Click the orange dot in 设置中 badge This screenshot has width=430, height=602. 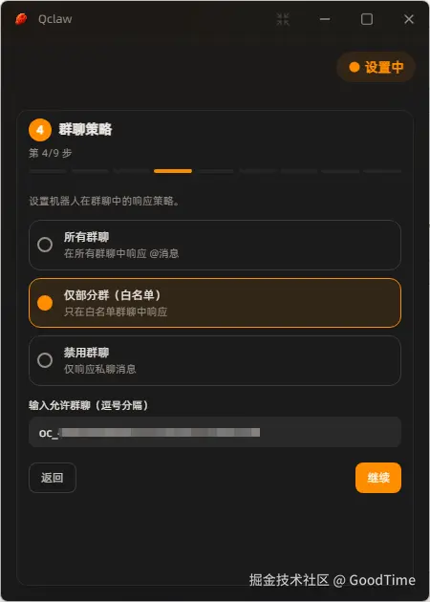(354, 67)
